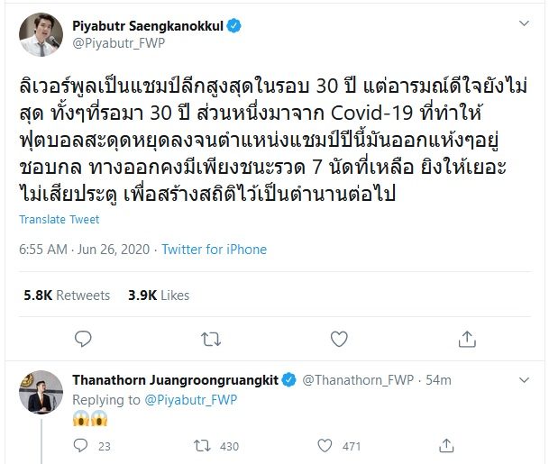Viewport: 549px width, 464px height.
Task: Retweet the main tweet by Piyabutr
Action: coord(211,339)
